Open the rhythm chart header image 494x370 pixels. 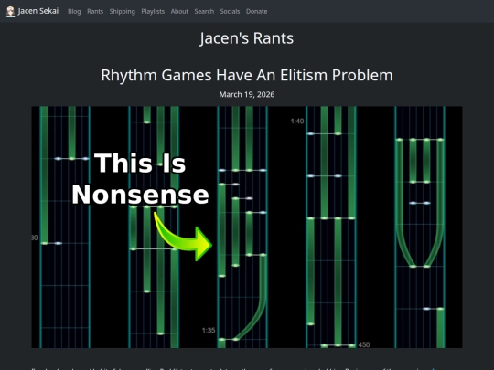click(247, 227)
